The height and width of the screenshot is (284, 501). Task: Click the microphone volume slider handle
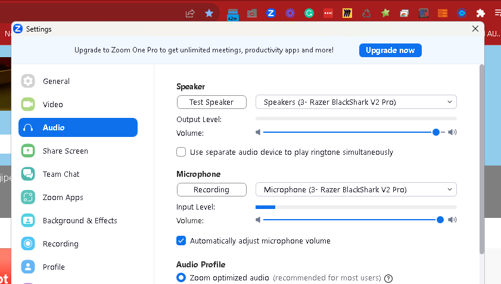coord(440,220)
